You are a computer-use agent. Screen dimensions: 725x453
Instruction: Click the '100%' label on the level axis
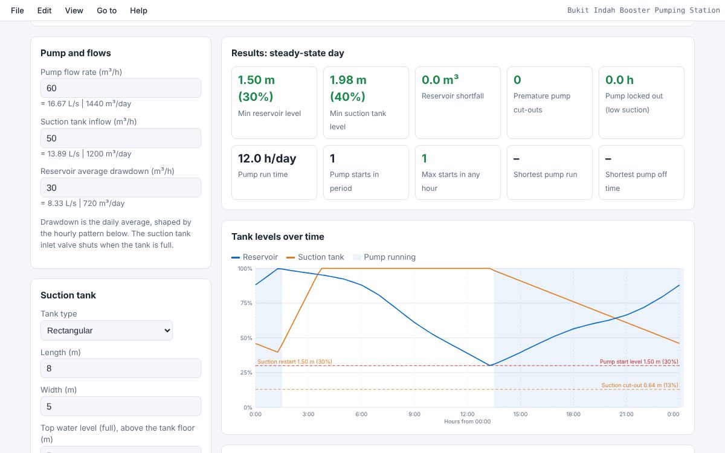[245, 269]
